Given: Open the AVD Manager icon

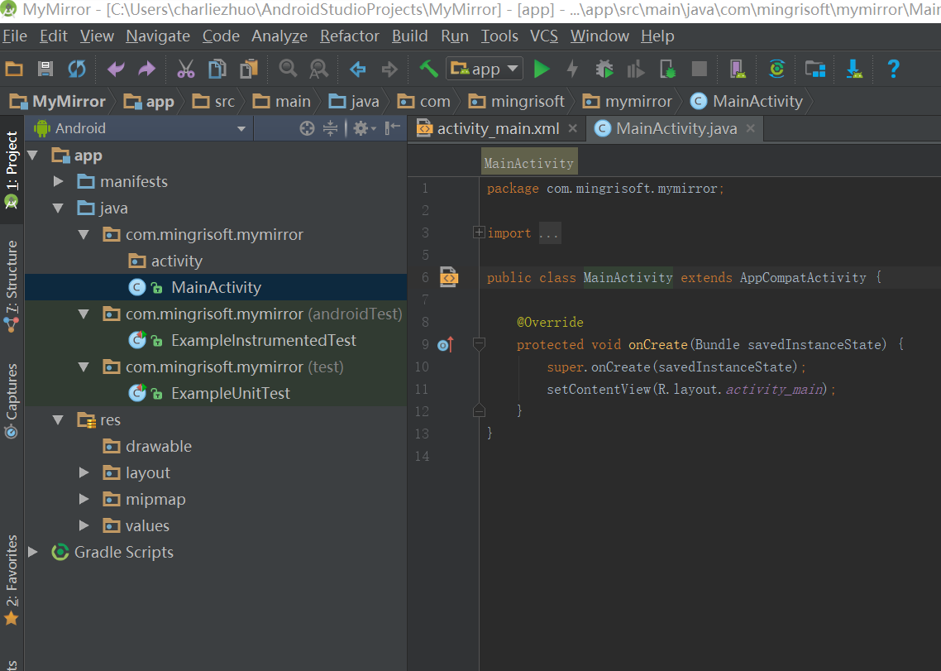Looking at the screenshot, I should (x=738, y=69).
